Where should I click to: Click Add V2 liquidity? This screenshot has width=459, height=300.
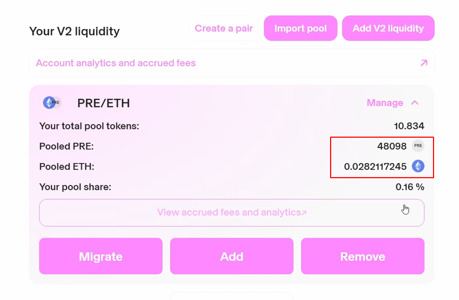click(x=388, y=28)
